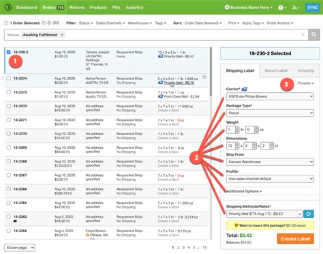This screenshot has height=254, width=323.
Task: Click the search magnifier icon button
Action: point(313,35)
